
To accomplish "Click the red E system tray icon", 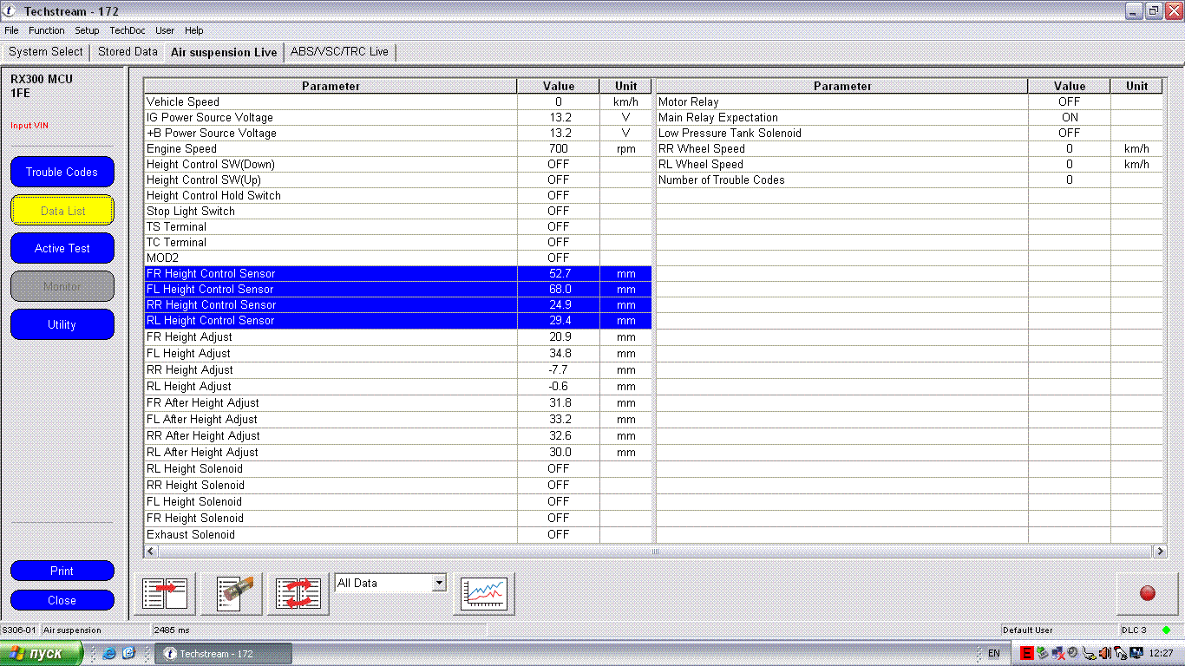I will (1027, 653).
